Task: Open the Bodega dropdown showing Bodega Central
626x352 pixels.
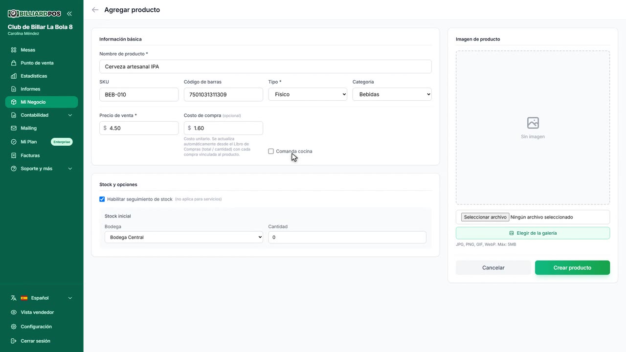Action: pyautogui.click(x=184, y=238)
